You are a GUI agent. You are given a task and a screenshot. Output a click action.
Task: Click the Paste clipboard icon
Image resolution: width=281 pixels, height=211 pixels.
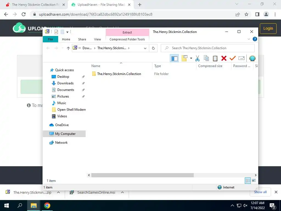[215, 58]
